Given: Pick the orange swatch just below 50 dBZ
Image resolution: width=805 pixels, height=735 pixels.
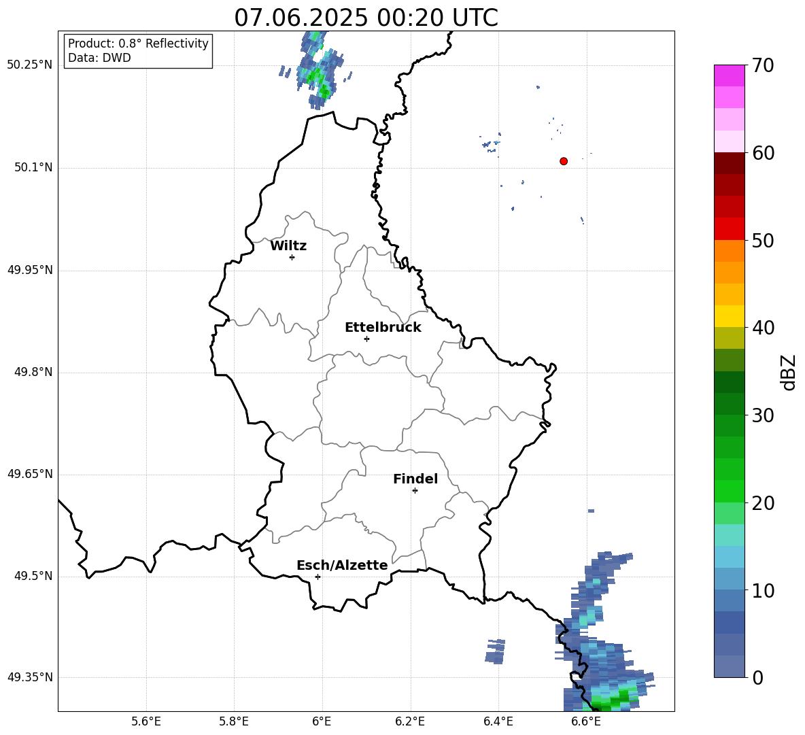Looking at the screenshot, I should tap(730, 250).
